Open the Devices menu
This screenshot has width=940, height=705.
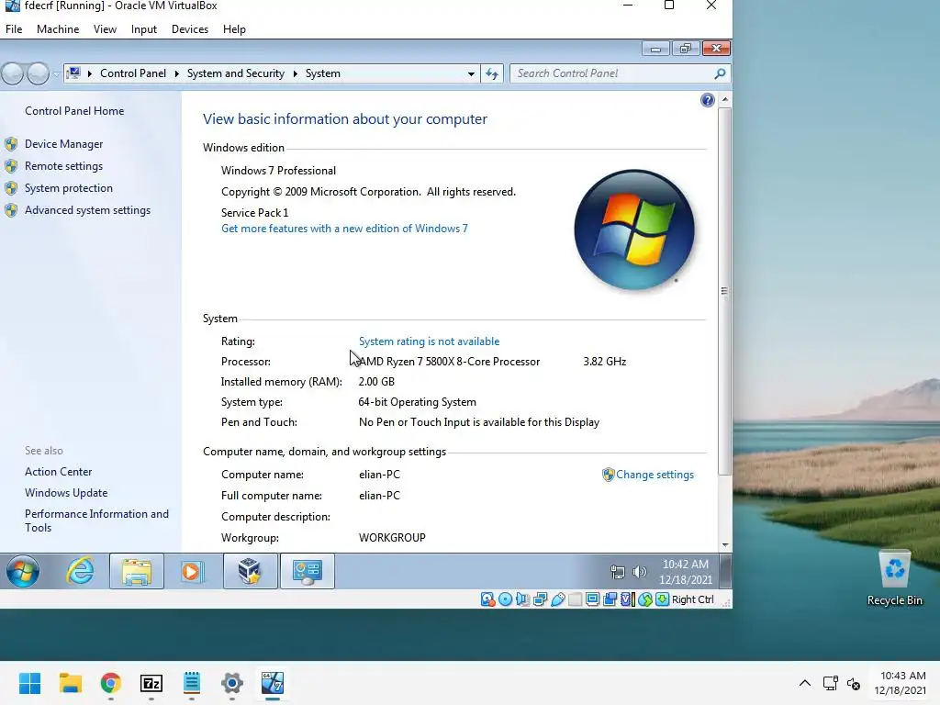[190, 28]
